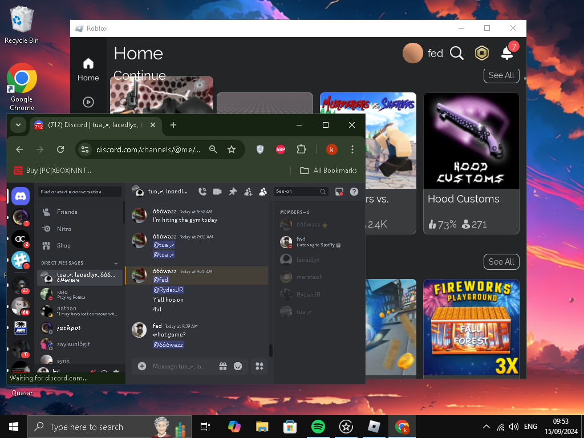This screenshot has width=584, height=438.
Task: Open Chrome zoom magnifier in address bar
Action: pos(213,149)
